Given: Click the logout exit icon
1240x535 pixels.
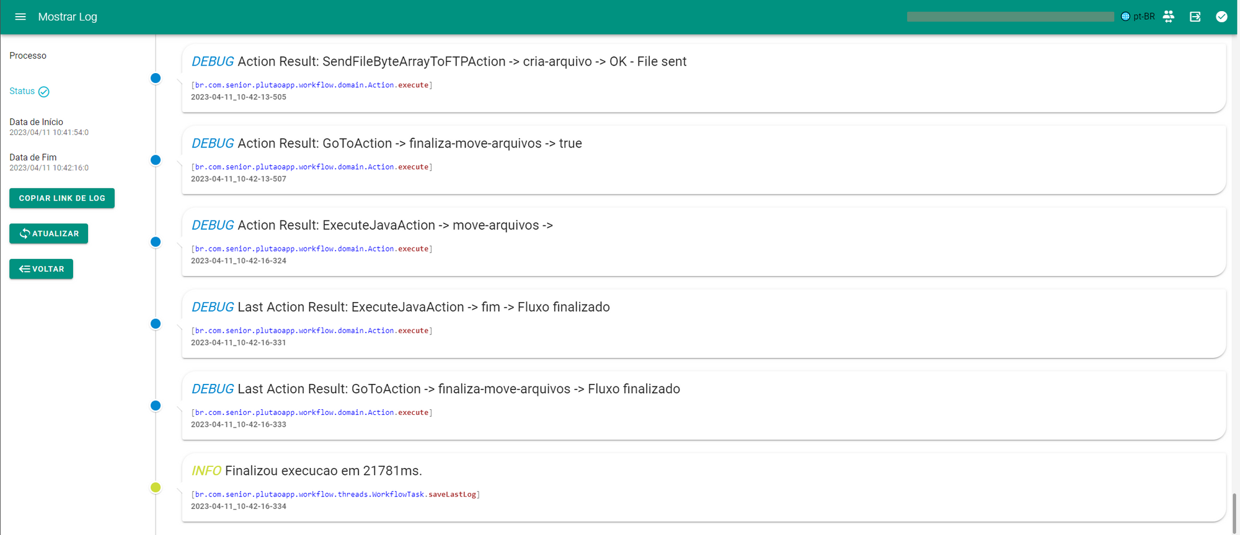Looking at the screenshot, I should (x=1195, y=17).
